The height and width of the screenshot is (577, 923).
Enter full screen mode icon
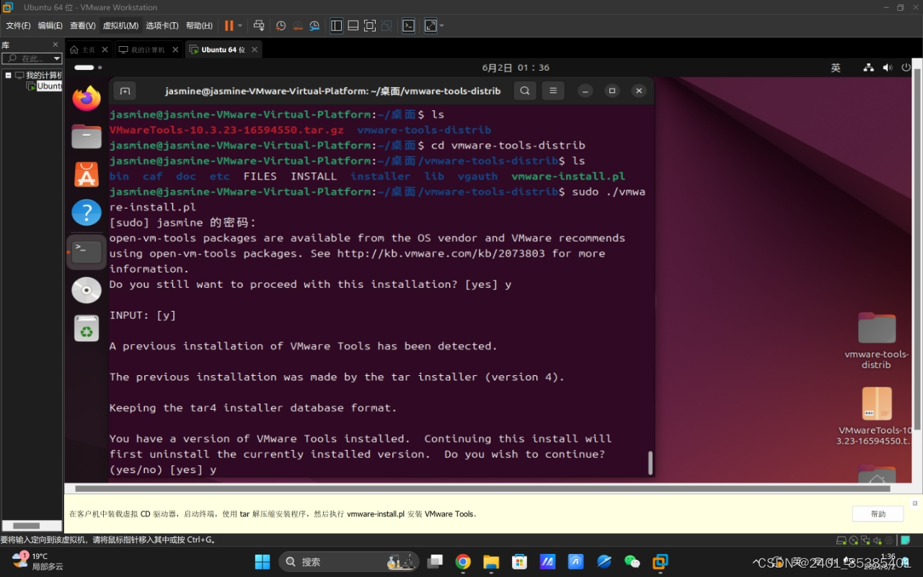pos(369,25)
